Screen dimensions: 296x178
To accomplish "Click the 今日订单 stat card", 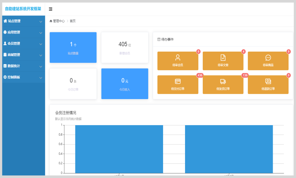I will click(73, 84).
